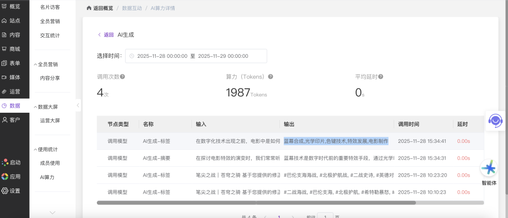Click 数据互动 breadcrumb link

(132, 8)
